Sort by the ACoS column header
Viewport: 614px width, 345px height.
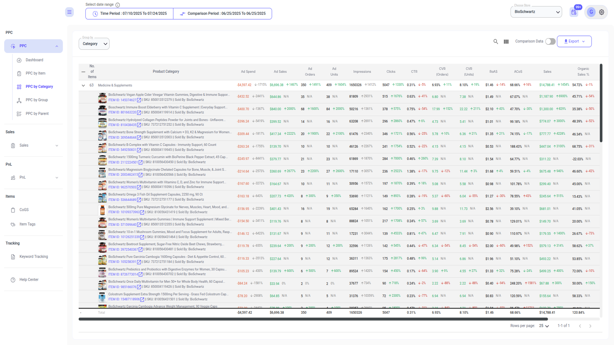click(x=518, y=72)
